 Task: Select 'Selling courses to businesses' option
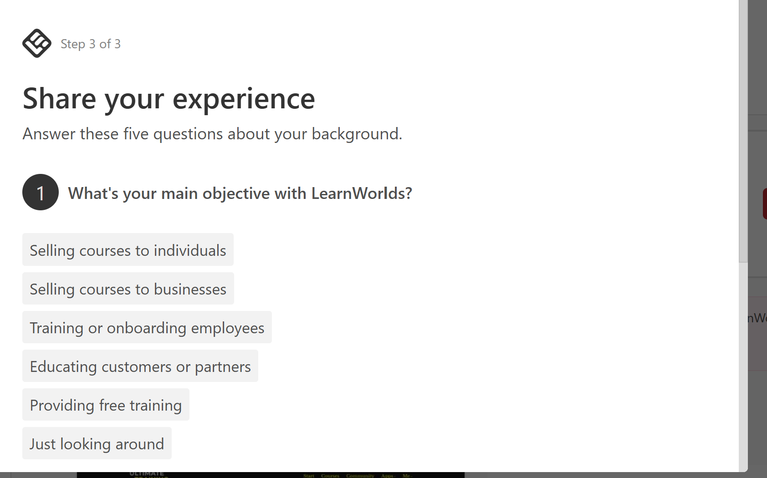pyautogui.click(x=128, y=289)
